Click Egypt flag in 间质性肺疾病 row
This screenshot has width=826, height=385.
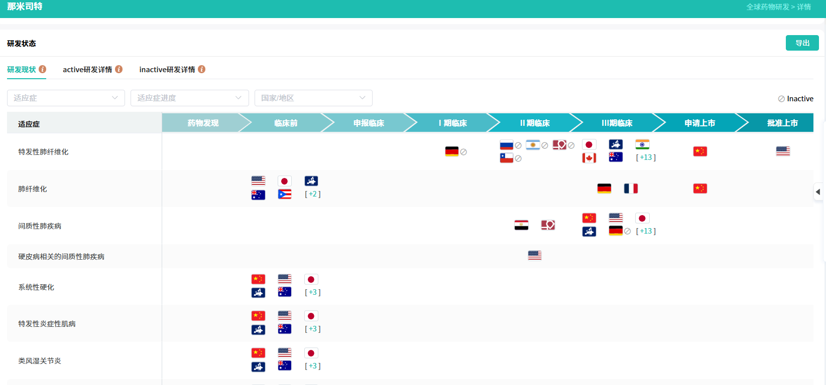(521, 225)
